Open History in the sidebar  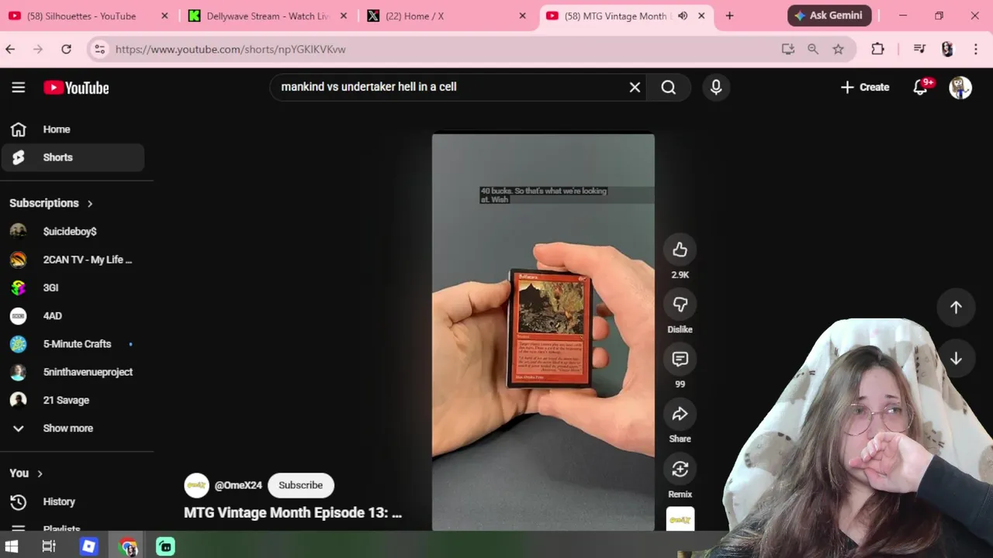click(72, 501)
